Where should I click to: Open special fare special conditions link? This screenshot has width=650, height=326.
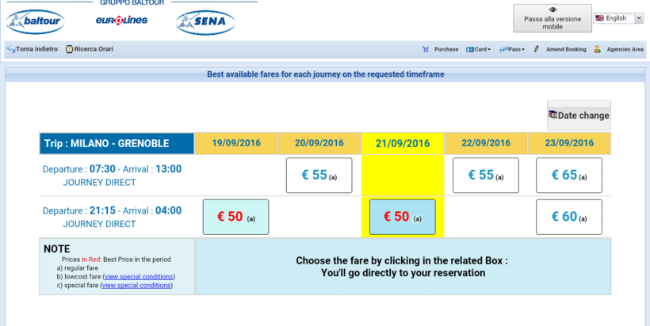pyautogui.click(x=136, y=285)
